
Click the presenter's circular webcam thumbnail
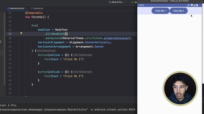pyautogui.click(x=180, y=88)
